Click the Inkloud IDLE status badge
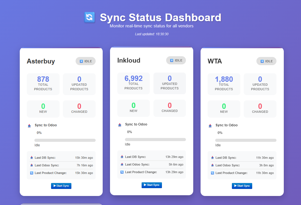This screenshot has width=301, height=205. [x=176, y=60]
